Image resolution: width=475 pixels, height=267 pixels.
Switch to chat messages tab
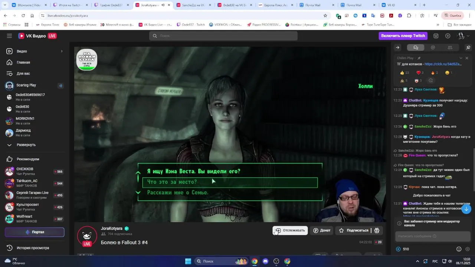coord(416,47)
